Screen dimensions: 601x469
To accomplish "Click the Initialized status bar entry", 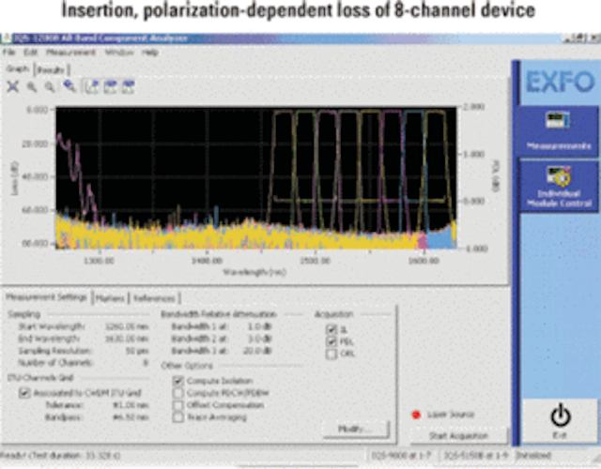I will 533,456.
